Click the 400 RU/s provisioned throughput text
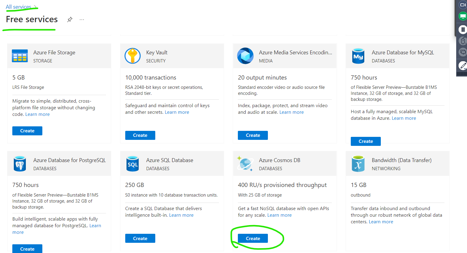This screenshot has width=467, height=253. [282, 185]
